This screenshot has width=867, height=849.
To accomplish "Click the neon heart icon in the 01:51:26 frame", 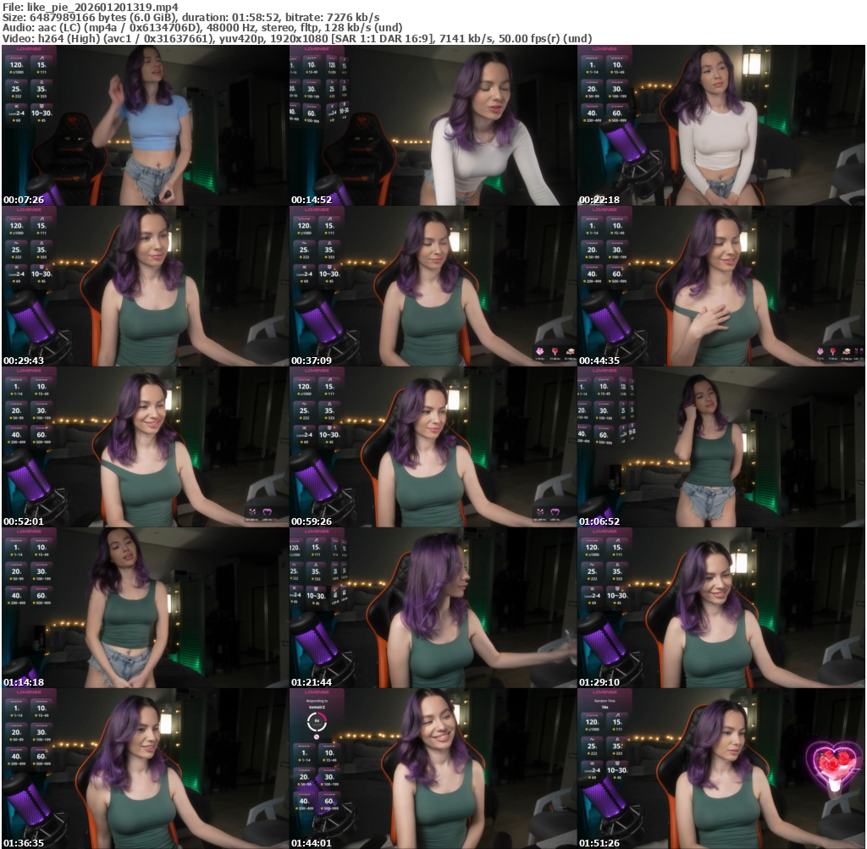I will point(834,766).
